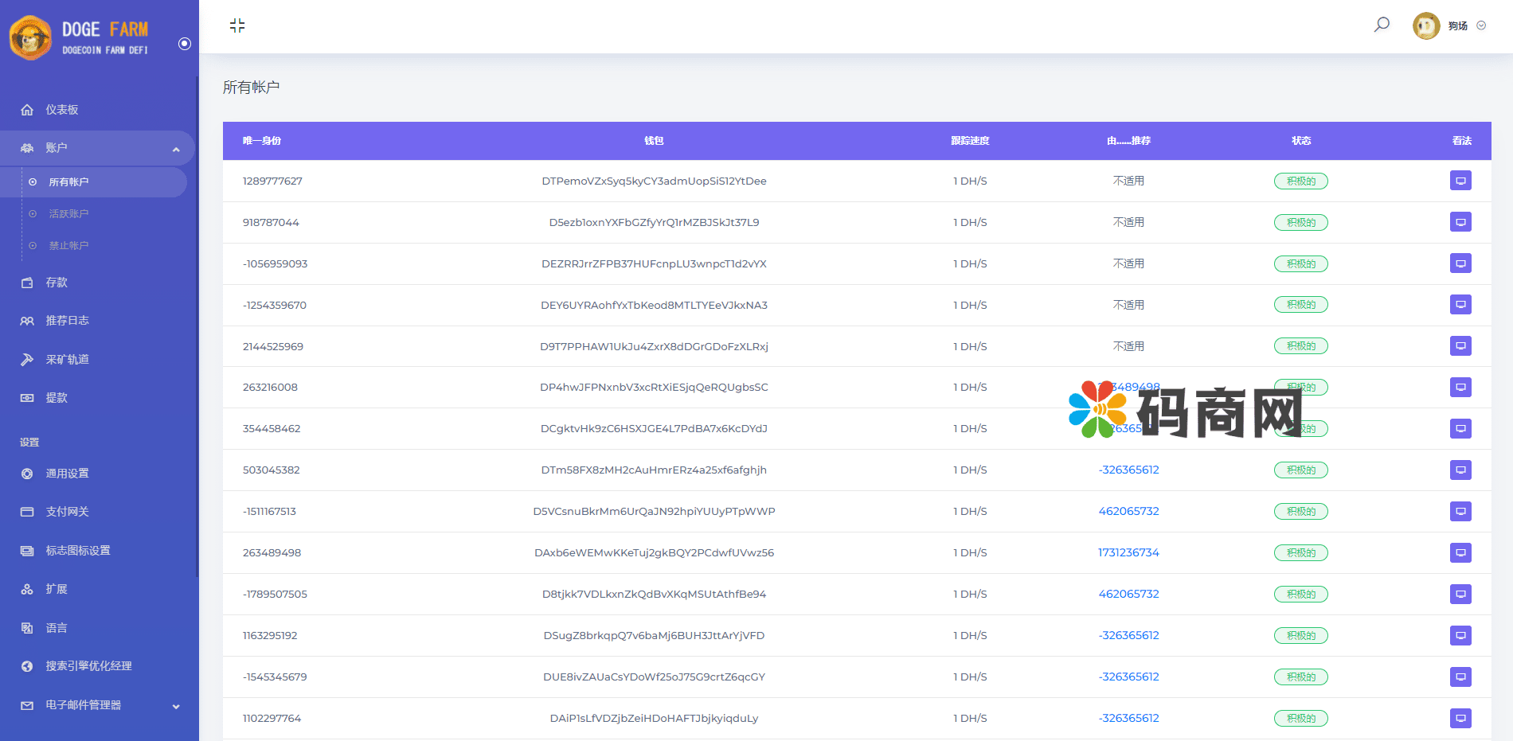The width and height of the screenshot is (1513, 741).
Task: Open 通用设置 general settings
Action: point(67,474)
